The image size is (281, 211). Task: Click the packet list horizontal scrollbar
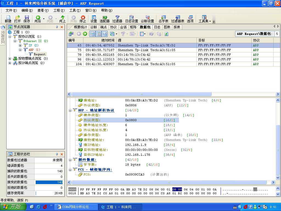(x=141, y=94)
